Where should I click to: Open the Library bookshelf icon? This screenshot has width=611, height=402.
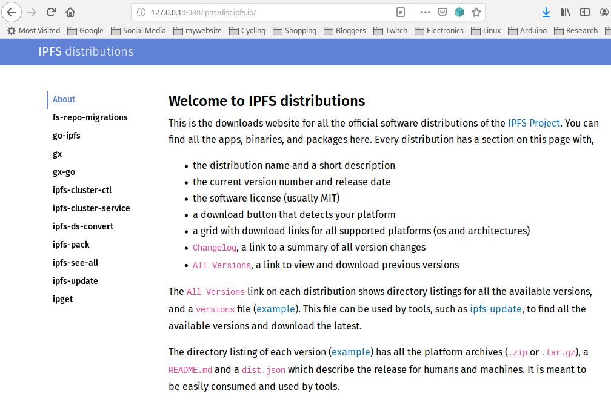(566, 13)
